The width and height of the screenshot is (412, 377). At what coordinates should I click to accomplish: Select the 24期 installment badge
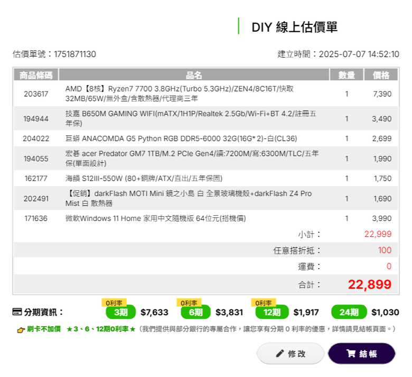[x=349, y=312]
